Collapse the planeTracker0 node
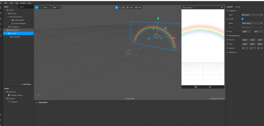Screen dimensions: 264x126 5,30
